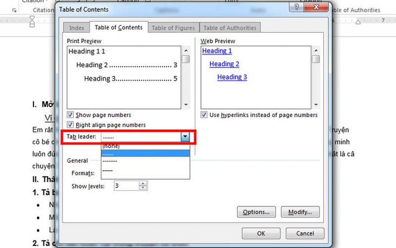Increase Show levels with up arrow
396x248 pixels.
point(143,184)
